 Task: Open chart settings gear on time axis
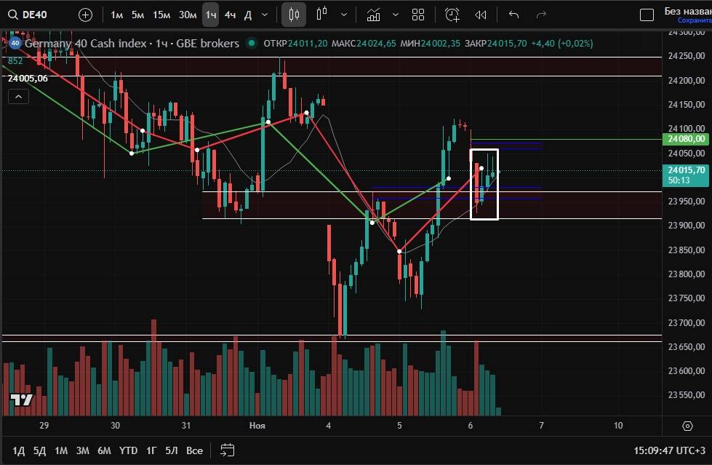[x=687, y=425]
